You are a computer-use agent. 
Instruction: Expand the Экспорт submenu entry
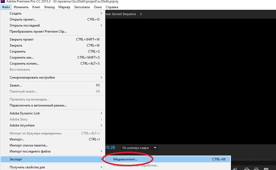tap(53, 159)
